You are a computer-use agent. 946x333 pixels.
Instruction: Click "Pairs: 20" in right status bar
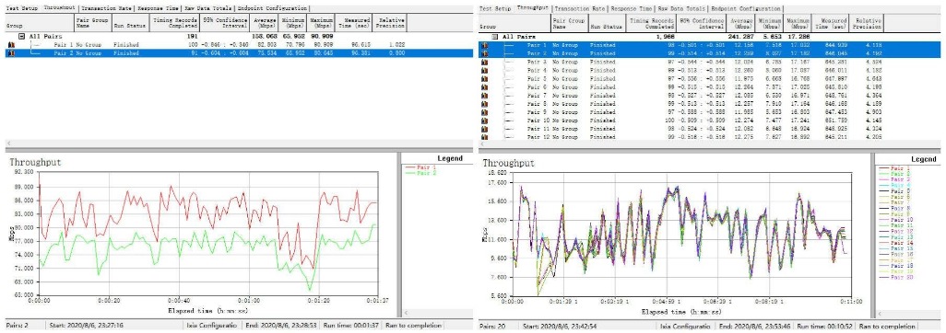click(491, 326)
